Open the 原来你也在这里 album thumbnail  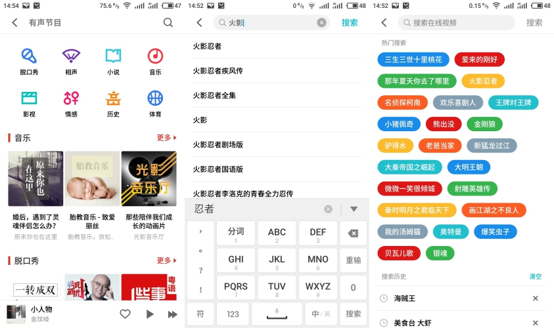point(35,178)
